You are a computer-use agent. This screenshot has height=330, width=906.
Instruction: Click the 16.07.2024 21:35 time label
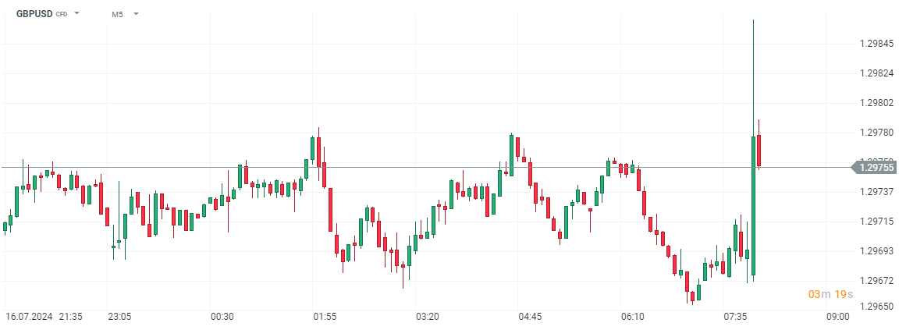[x=44, y=318]
